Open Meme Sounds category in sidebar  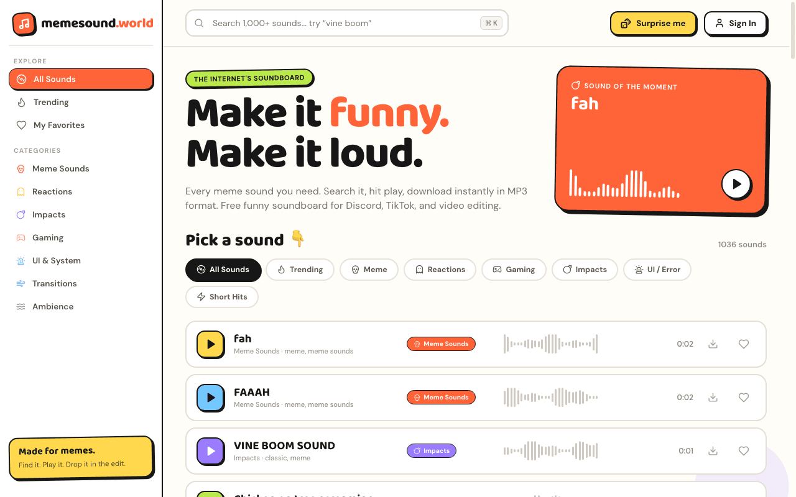(x=81, y=168)
